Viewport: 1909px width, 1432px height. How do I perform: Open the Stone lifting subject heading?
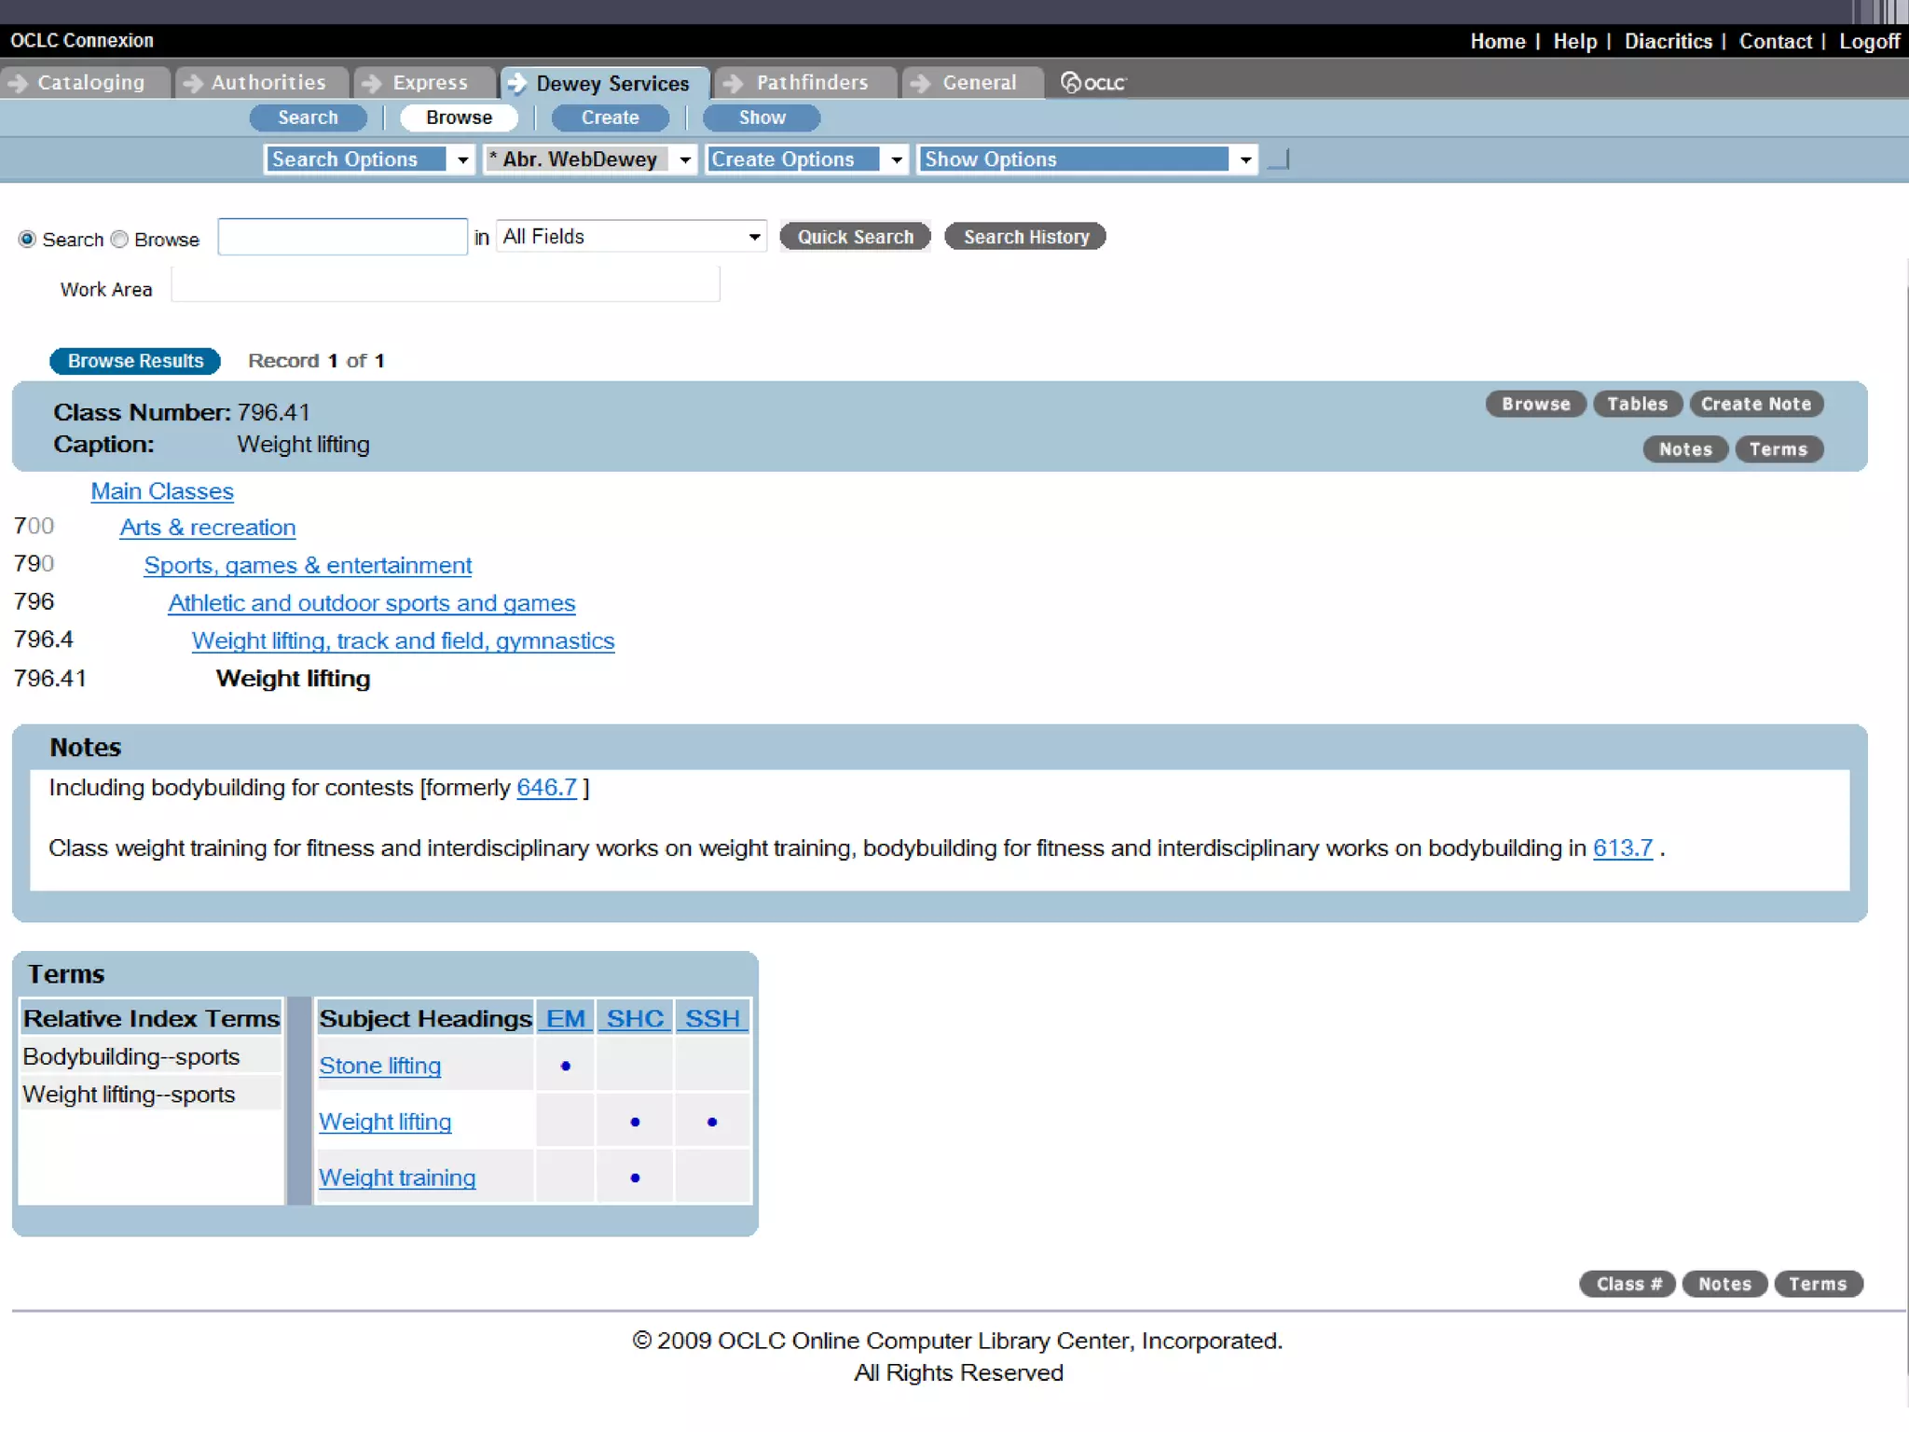point(379,1066)
